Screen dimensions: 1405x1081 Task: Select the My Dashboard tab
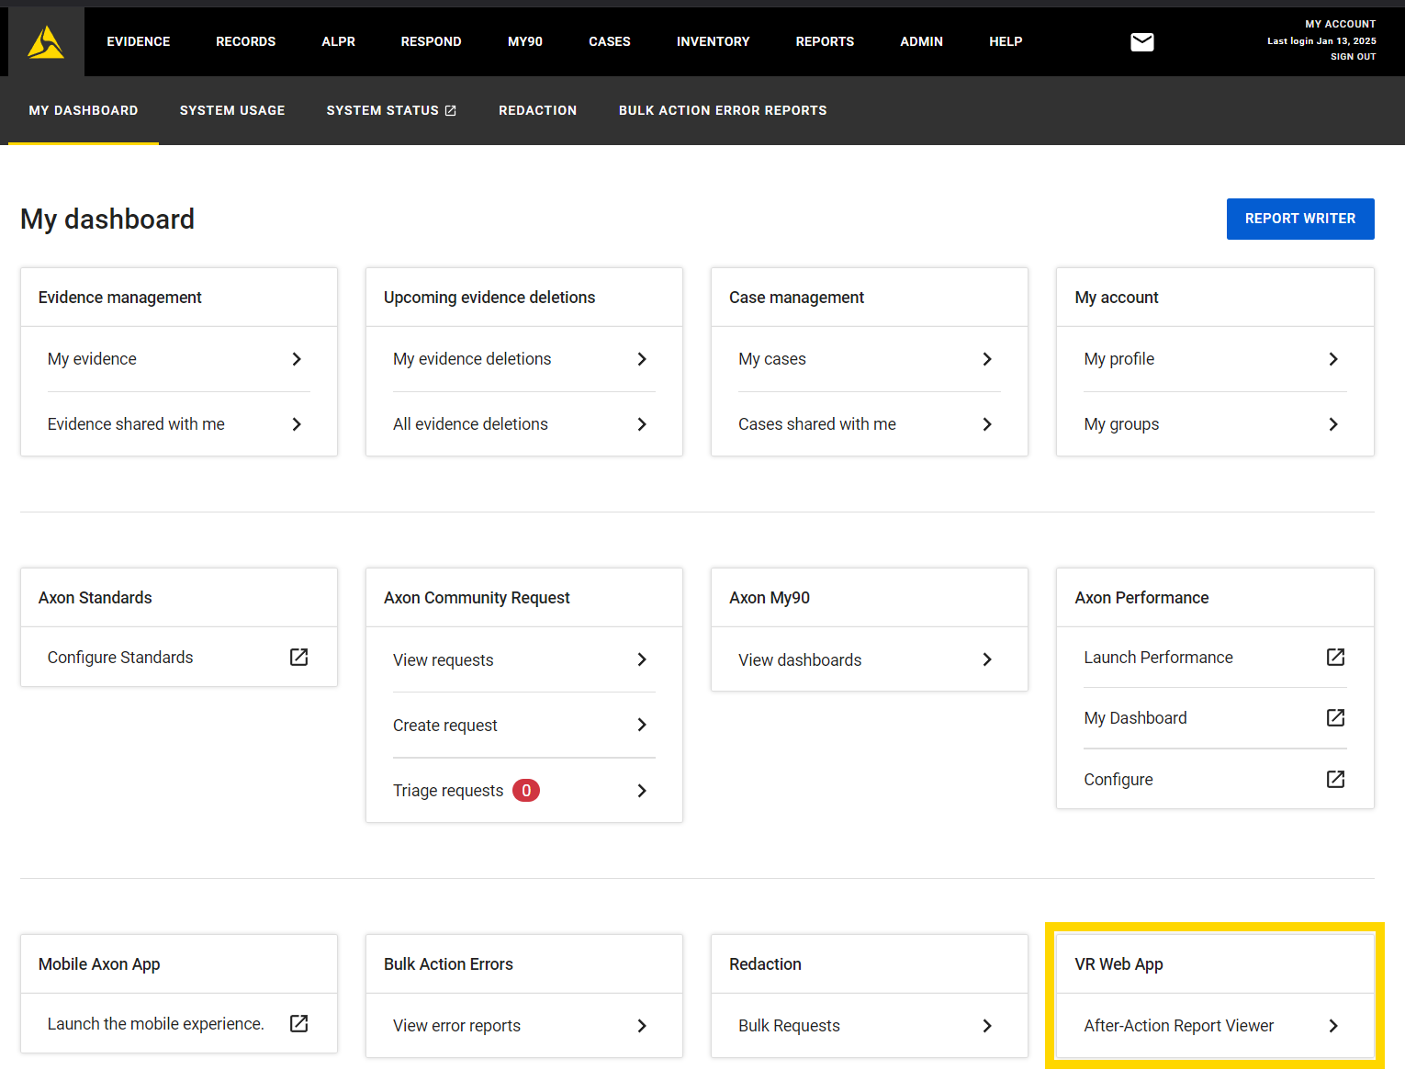click(84, 111)
